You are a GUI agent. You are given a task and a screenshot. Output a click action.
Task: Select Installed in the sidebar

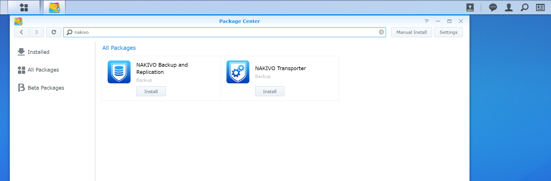click(38, 52)
